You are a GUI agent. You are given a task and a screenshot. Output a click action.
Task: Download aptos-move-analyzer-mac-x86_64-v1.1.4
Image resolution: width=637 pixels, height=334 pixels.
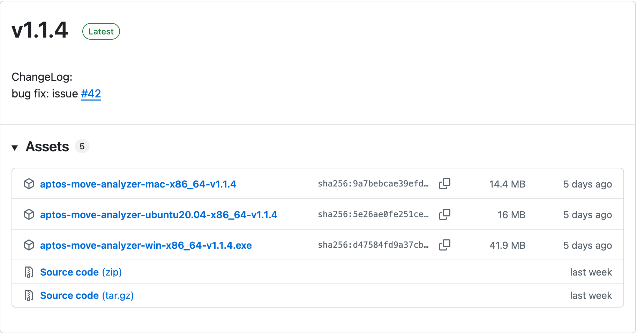(138, 184)
